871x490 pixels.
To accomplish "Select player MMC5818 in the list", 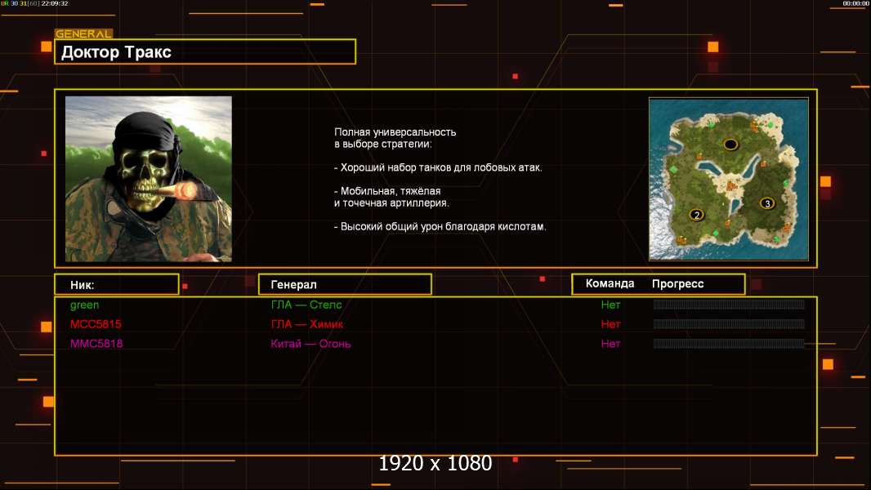I will click(96, 344).
